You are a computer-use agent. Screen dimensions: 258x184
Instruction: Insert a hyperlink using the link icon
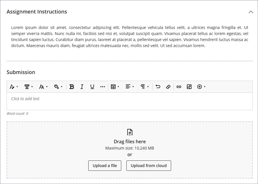179,87
